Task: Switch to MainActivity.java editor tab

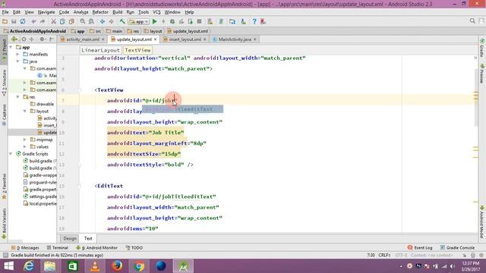Action: pyautogui.click(x=235, y=39)
